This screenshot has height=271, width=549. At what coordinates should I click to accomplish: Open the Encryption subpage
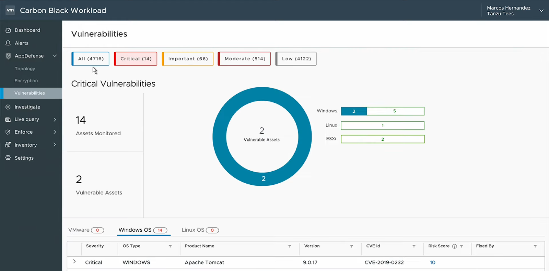point(26,81)
